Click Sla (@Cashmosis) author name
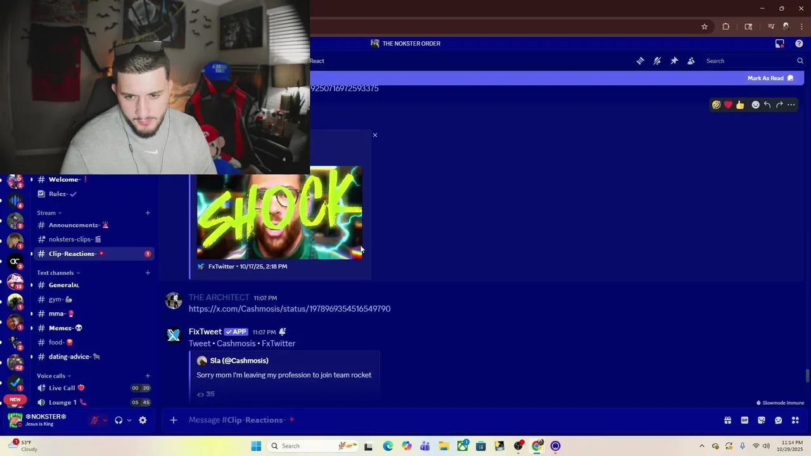The image size is (811, 456). pos(239,360)
